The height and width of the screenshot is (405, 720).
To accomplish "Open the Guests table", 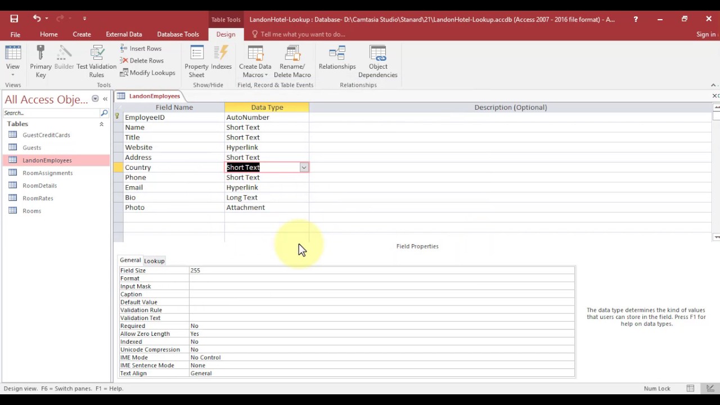I will 31,147.
